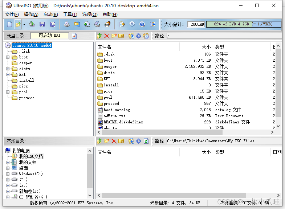285x209 pixels.
Task: Click the Help question mark icon
Action: click(x=142, y=24)
